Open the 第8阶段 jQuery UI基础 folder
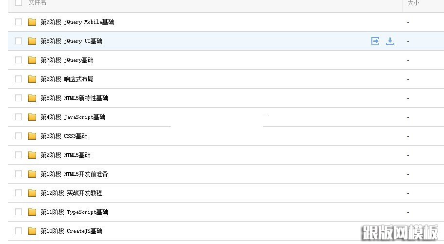 (71, 41)
